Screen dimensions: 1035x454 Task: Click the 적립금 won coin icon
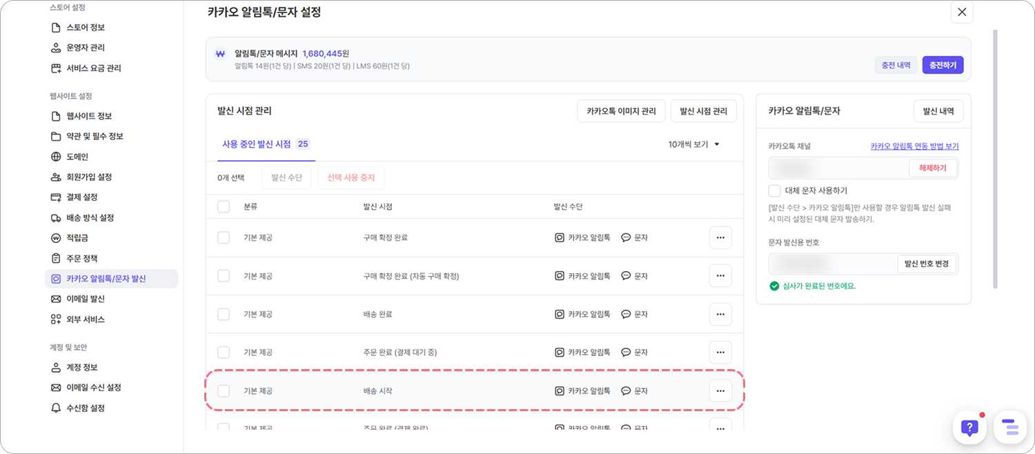(x=56, y=238)
